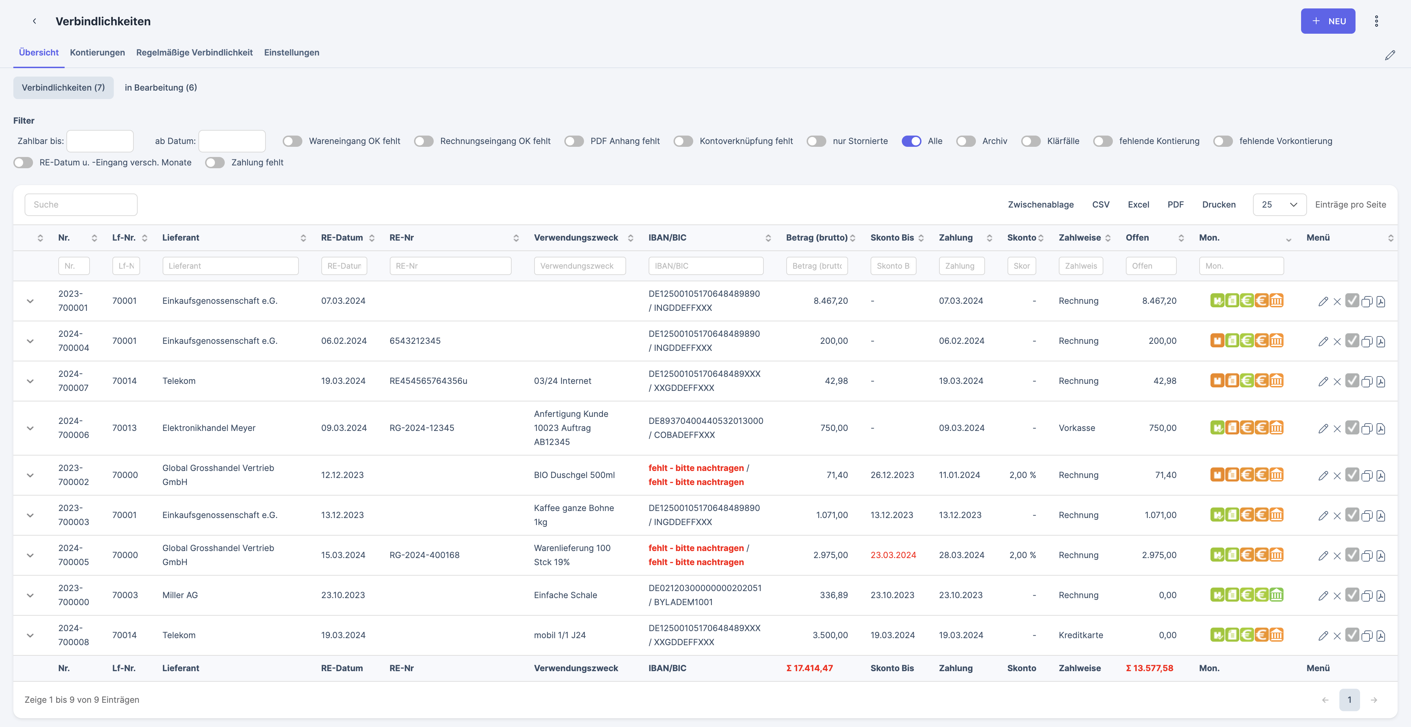Click the grey checkmark icon in row 2023-700002
Screen dimensions: 1411x727
[1352, 474]
